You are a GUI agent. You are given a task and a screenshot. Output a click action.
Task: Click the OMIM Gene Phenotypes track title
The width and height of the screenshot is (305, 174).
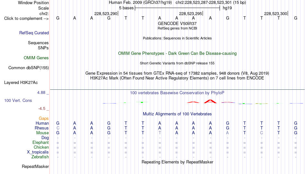[177, 54]
